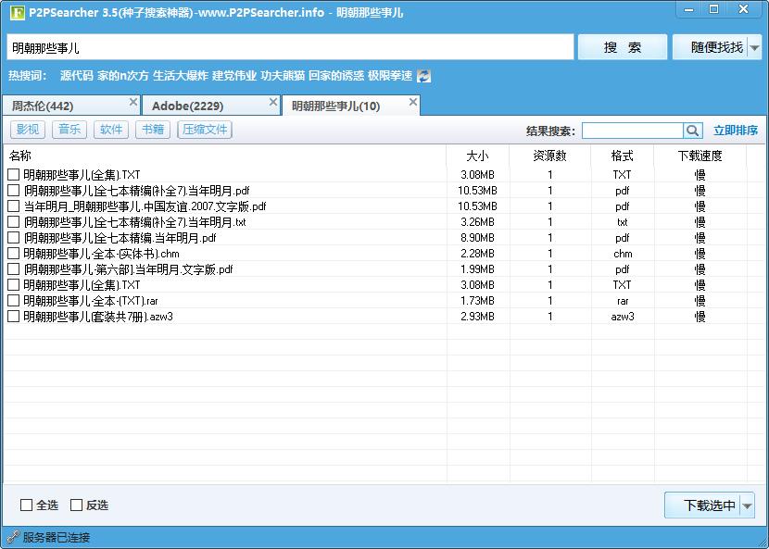Sort by the 下载速度 column header

coord(700,156)
